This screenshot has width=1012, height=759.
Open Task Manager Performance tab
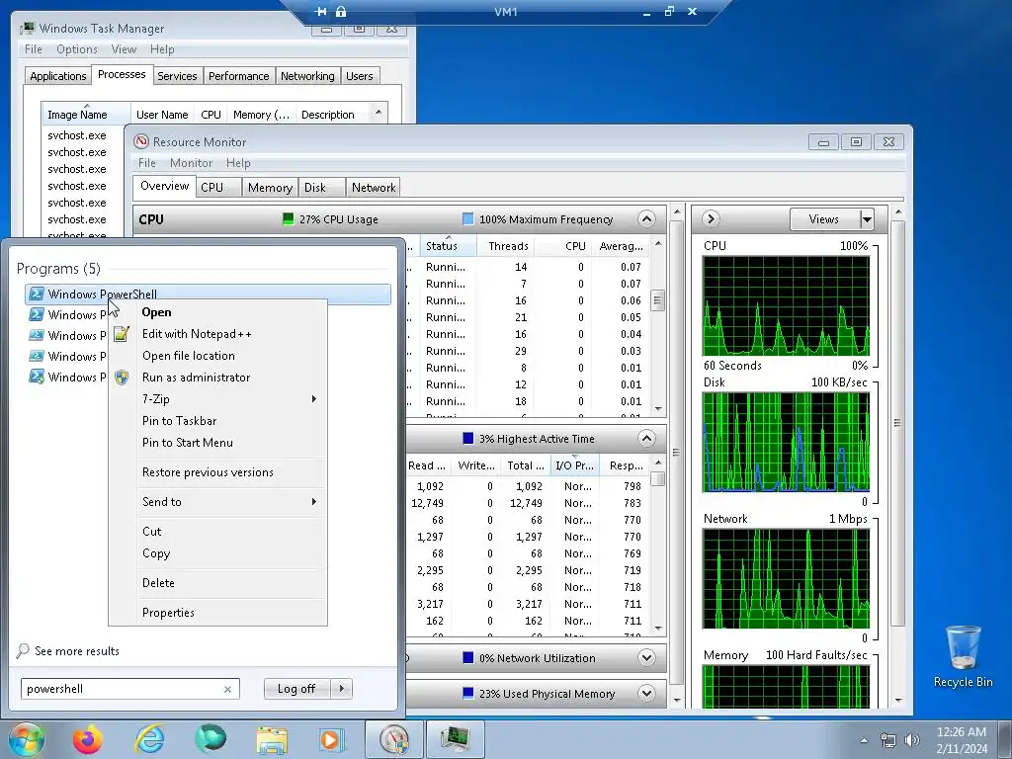click(239, 76)
